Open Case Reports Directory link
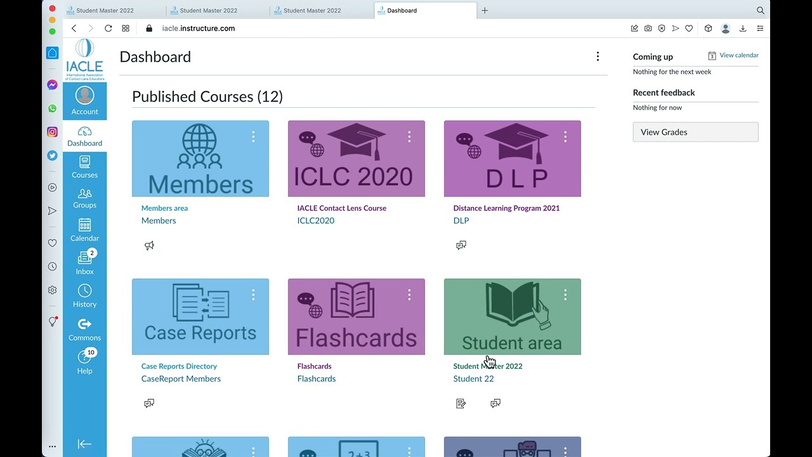This screenshot has width=812, height=457. 179,366
